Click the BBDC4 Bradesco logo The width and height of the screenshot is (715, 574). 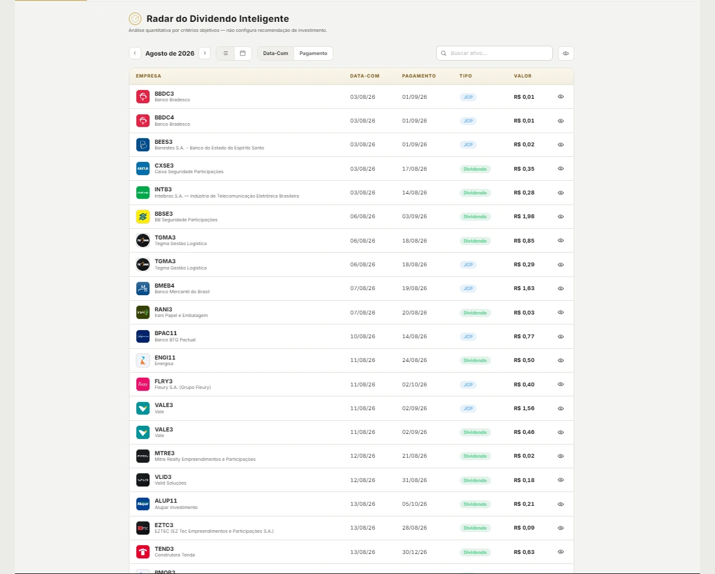tap(143, 121)
